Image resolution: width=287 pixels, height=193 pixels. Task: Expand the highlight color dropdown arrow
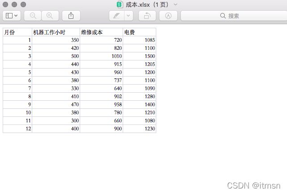pyautogui.click(x=129, y=16)
